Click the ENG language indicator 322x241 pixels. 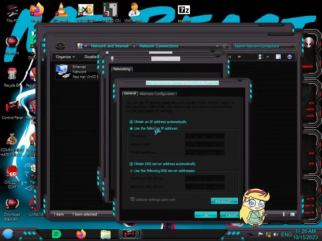pyautogui.click(x=286, y=234)
